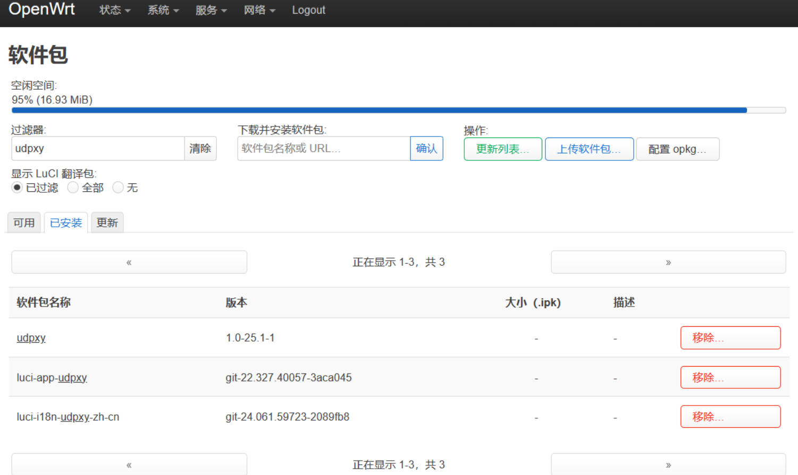Open 配置 opkg settings

677,149
